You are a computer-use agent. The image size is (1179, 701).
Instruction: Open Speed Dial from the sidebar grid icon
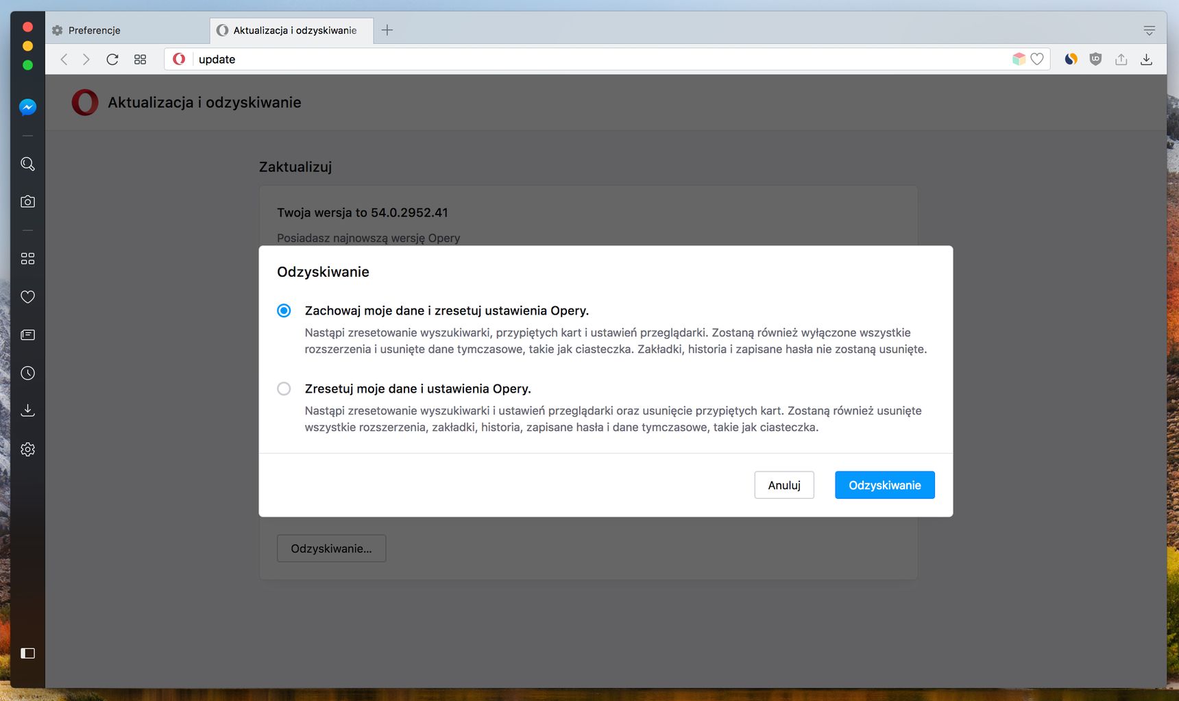[x=27, y=258]
